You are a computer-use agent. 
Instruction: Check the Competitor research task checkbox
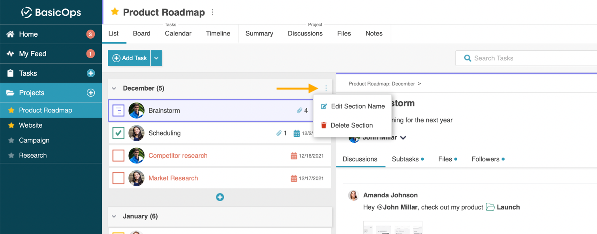pos(118,156)
